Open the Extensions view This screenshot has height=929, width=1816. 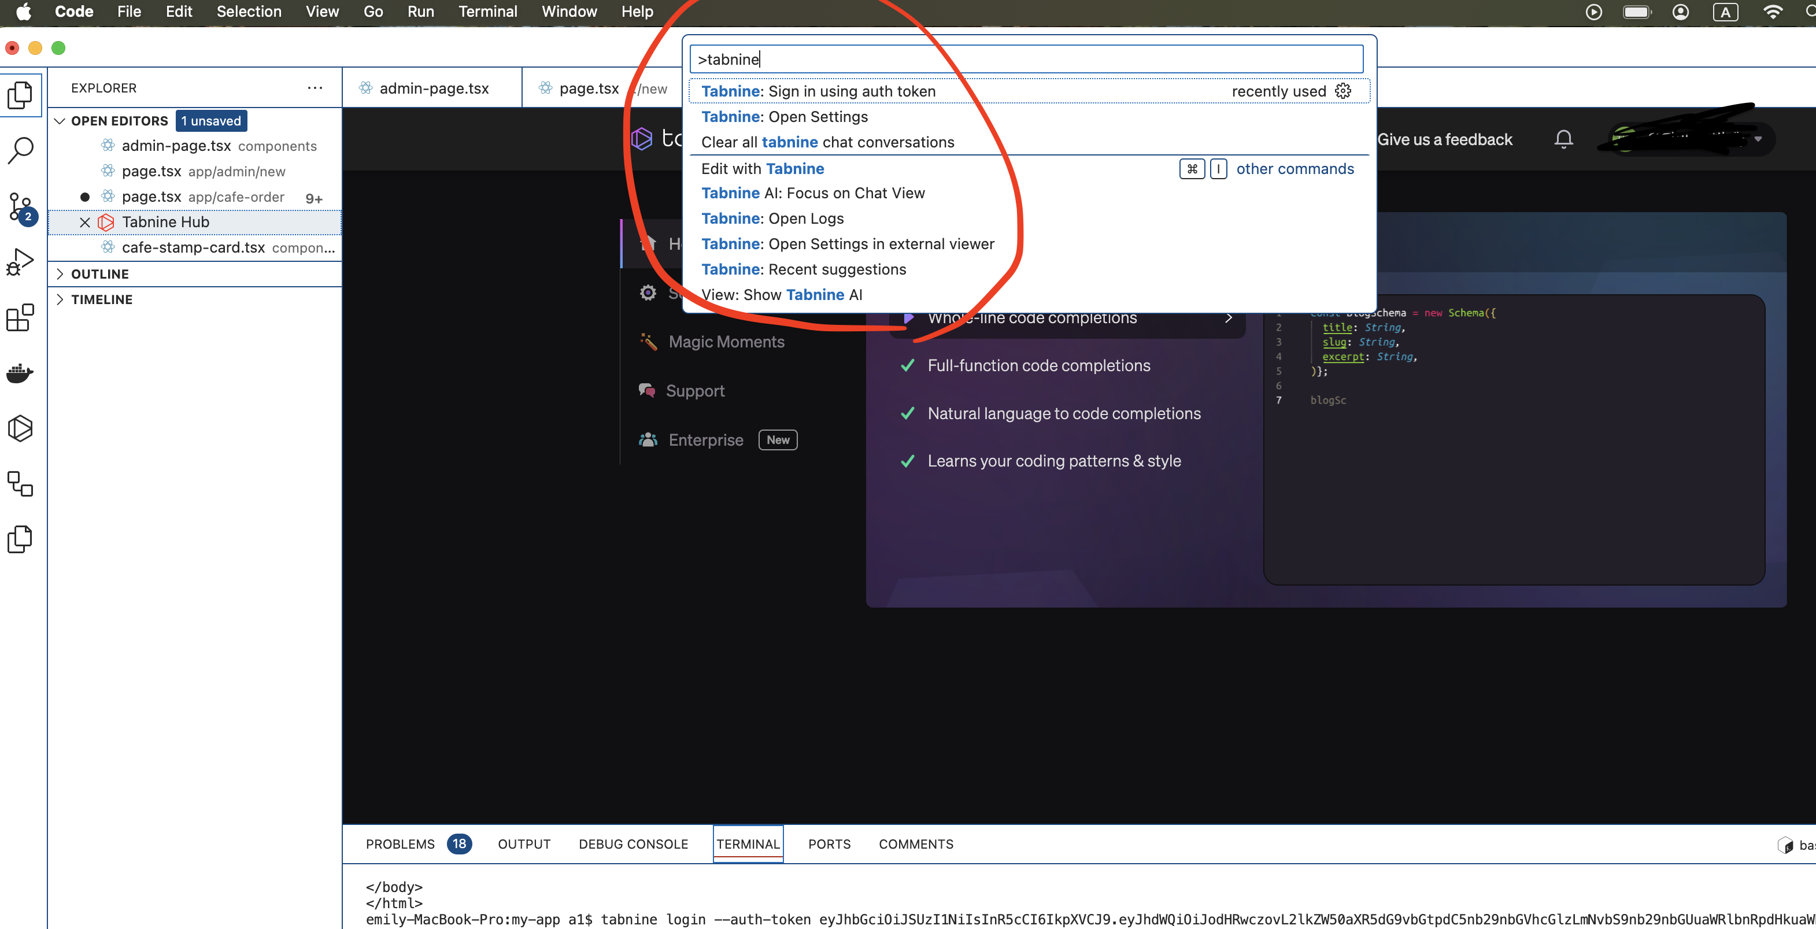click(21, 317)
